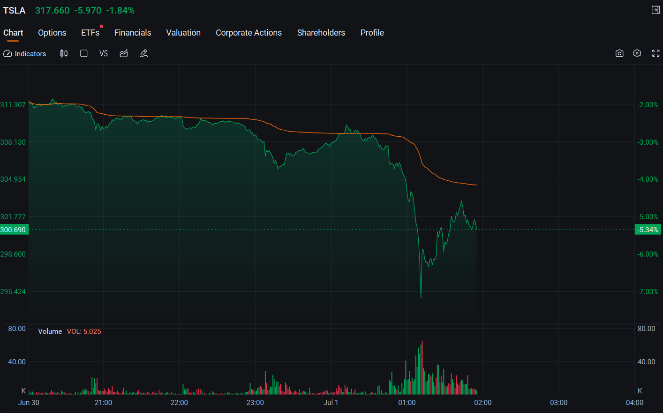Click the chart trend overlay icon
Viewport: 663px width, 413px height.
click(124, 53)
